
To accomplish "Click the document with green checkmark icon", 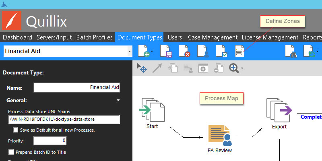I will [x=222, y=51].
